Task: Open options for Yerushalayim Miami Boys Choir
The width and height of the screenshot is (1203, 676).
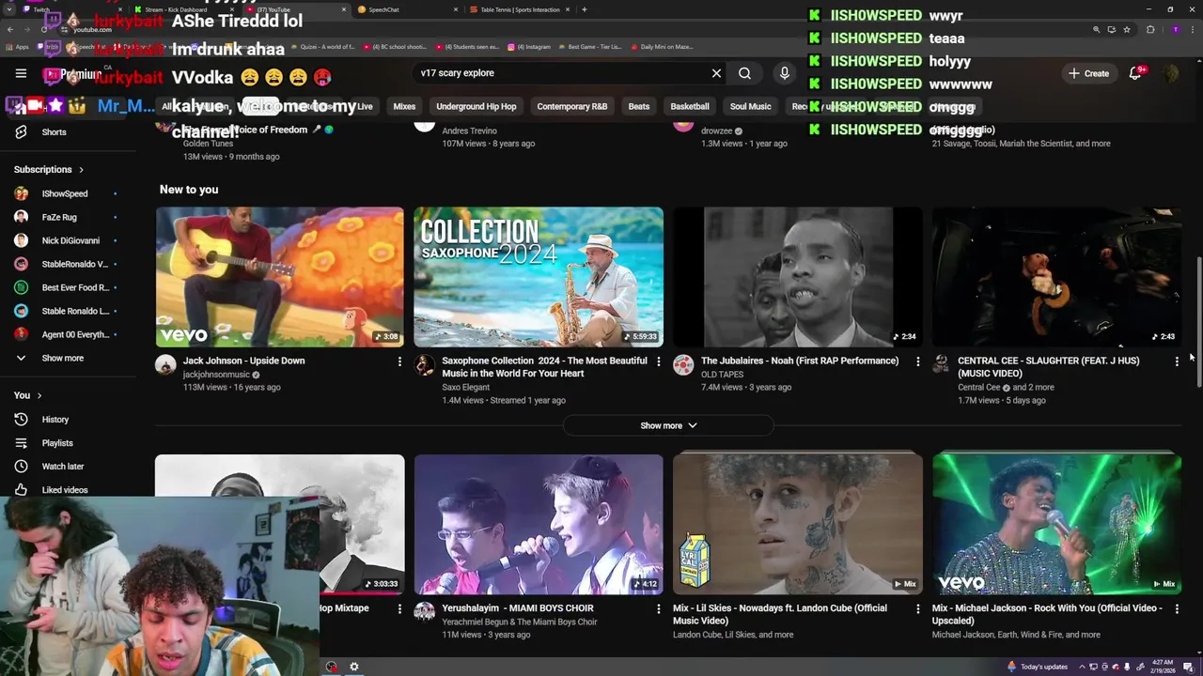Action: [x=659, y=609]
